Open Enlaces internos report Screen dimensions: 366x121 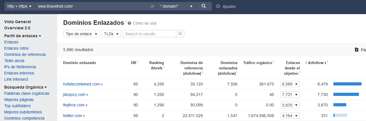pos(19,73)
